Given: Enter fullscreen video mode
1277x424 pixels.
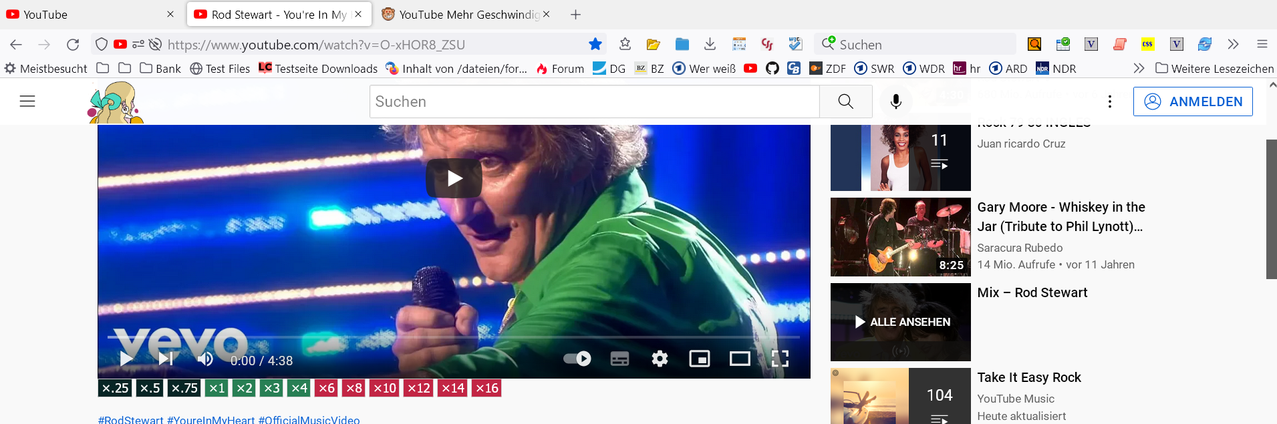Looking at the screenshot, I should coord(780,359).
